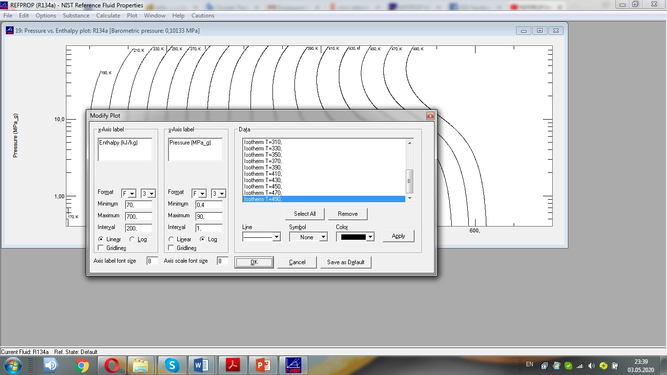
Task: Open the Calculate menu
Action: (x=108, y=16)
